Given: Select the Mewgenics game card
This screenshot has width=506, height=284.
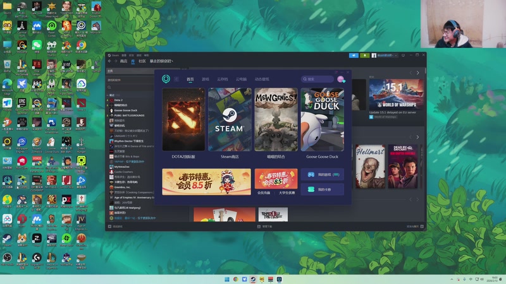Looking at the screenshot, I should (x=276, y=119).
